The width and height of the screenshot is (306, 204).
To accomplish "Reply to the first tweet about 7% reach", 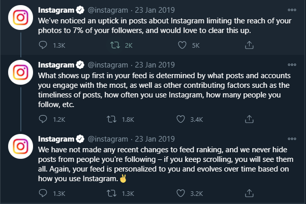I will 43,46.
